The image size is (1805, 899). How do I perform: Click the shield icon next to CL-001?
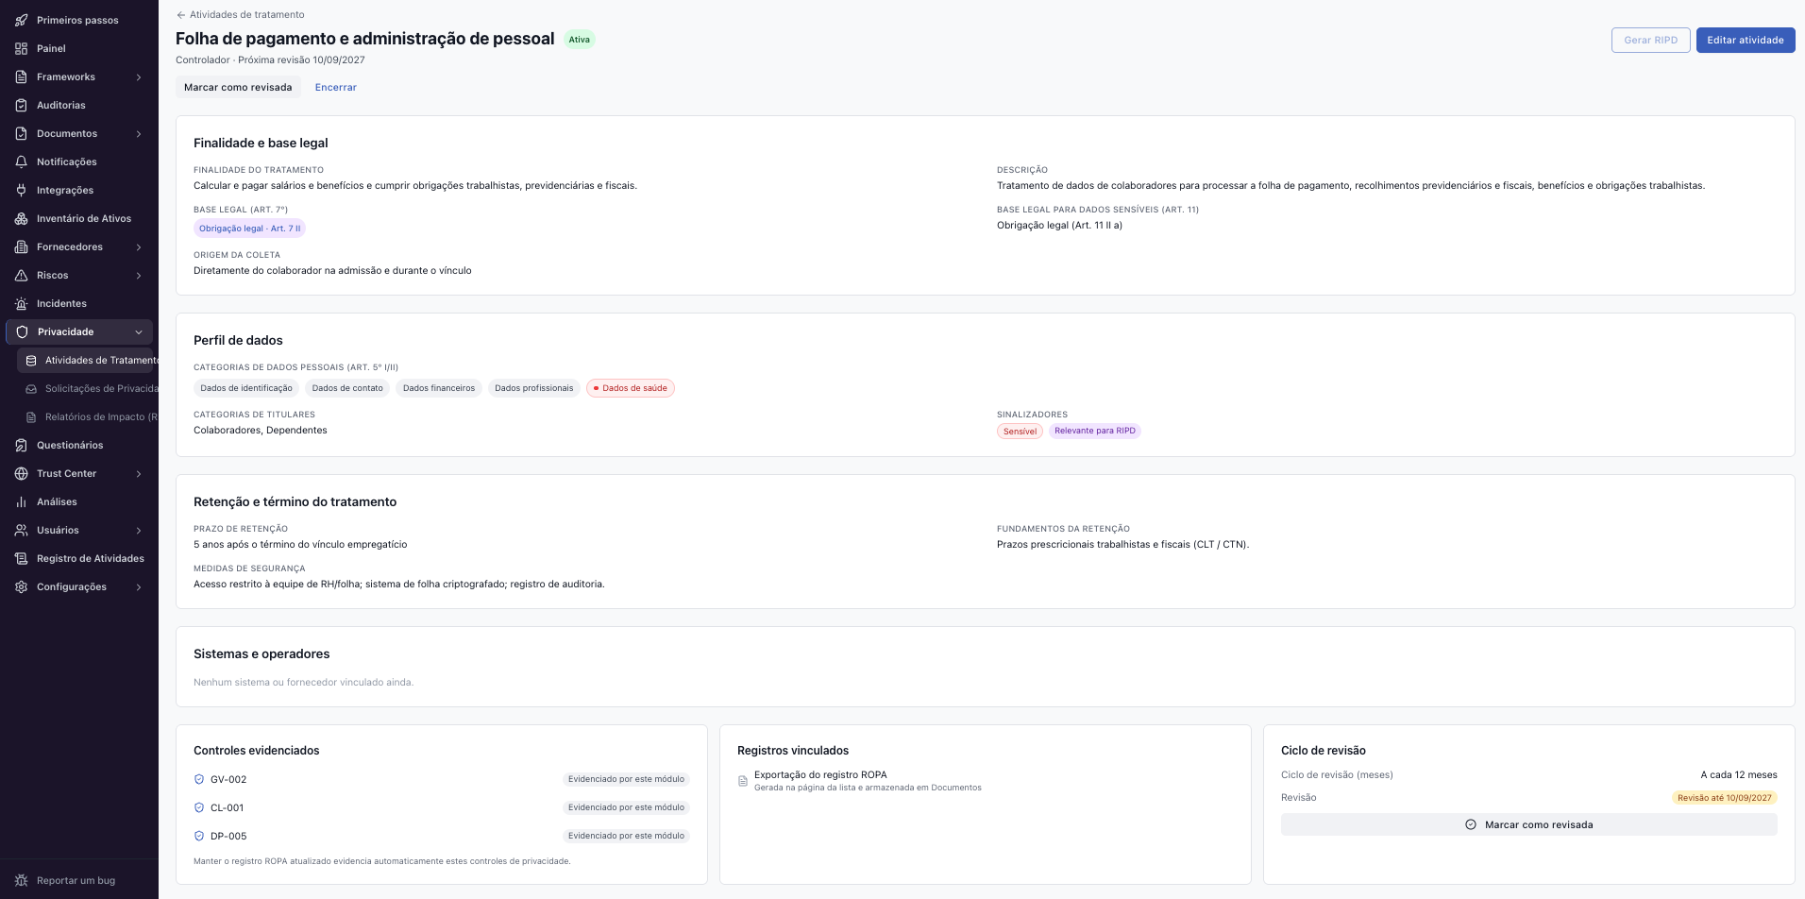click(x=199, y=807)
